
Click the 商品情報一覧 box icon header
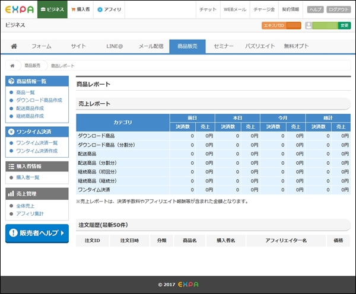[x=11, y=81]
